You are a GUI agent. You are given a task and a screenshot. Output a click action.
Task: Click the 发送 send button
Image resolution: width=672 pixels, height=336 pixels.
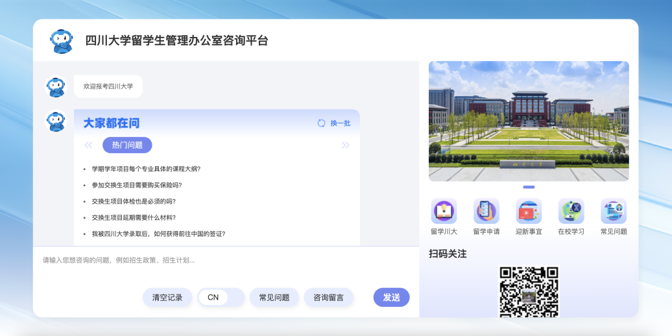point(391,298)
